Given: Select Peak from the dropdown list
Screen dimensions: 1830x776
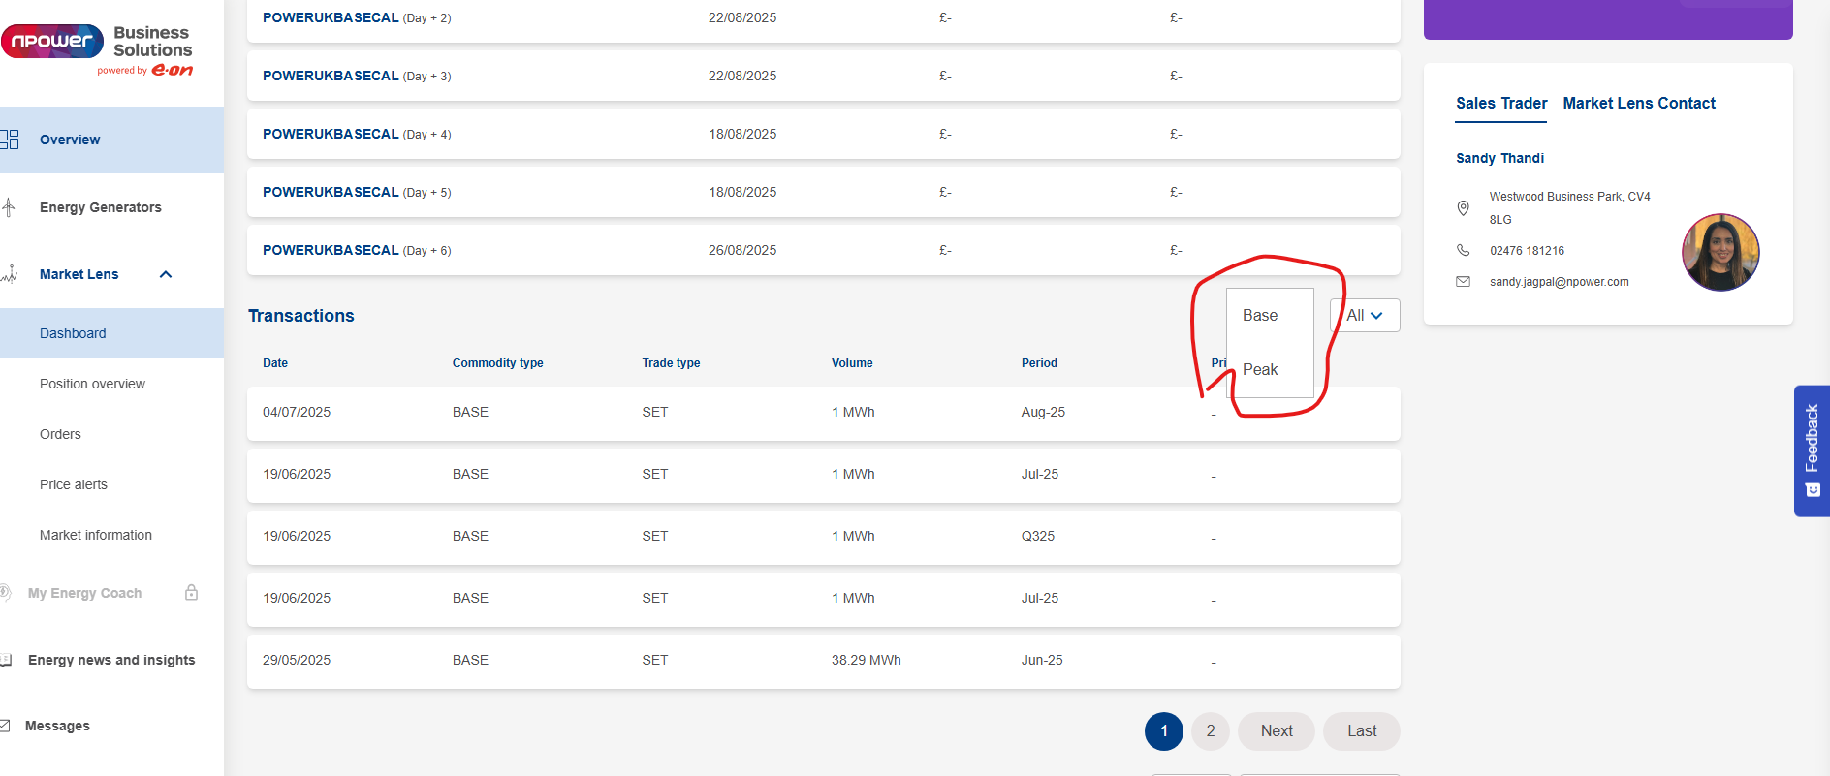Looking at the screenshot, I should click(1260, 370).
